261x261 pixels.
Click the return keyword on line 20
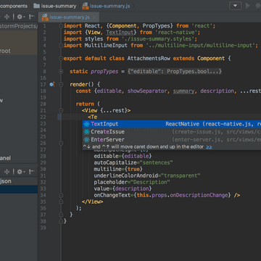pyautogui.click(x=85, y=104)
